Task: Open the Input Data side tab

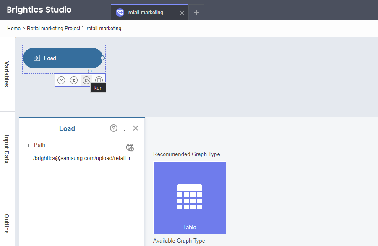Action: [x=7, y=149]
